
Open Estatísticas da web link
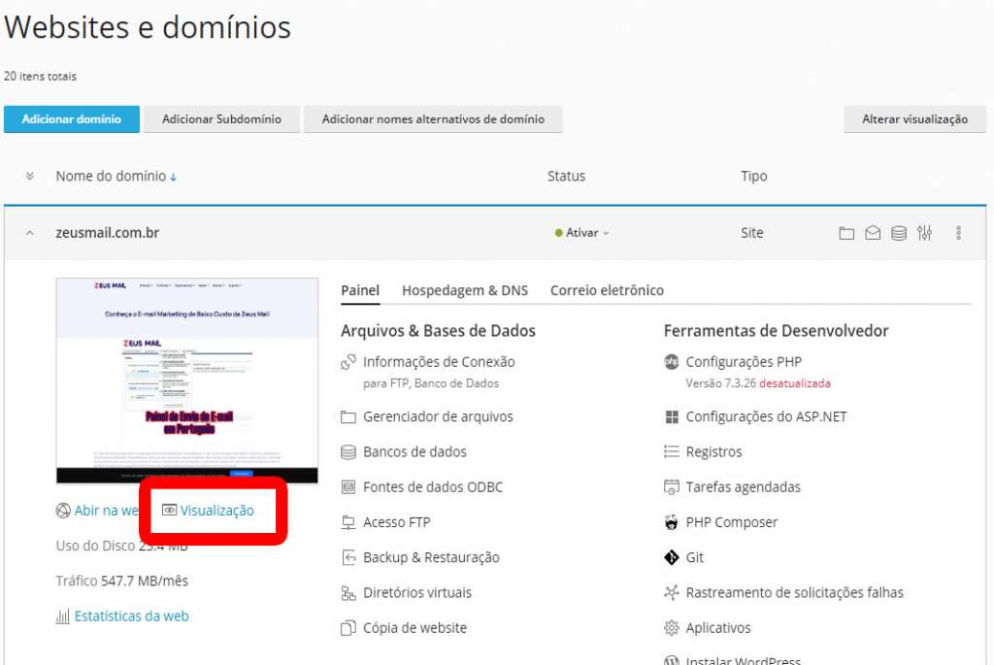click(x=131, y=615)
